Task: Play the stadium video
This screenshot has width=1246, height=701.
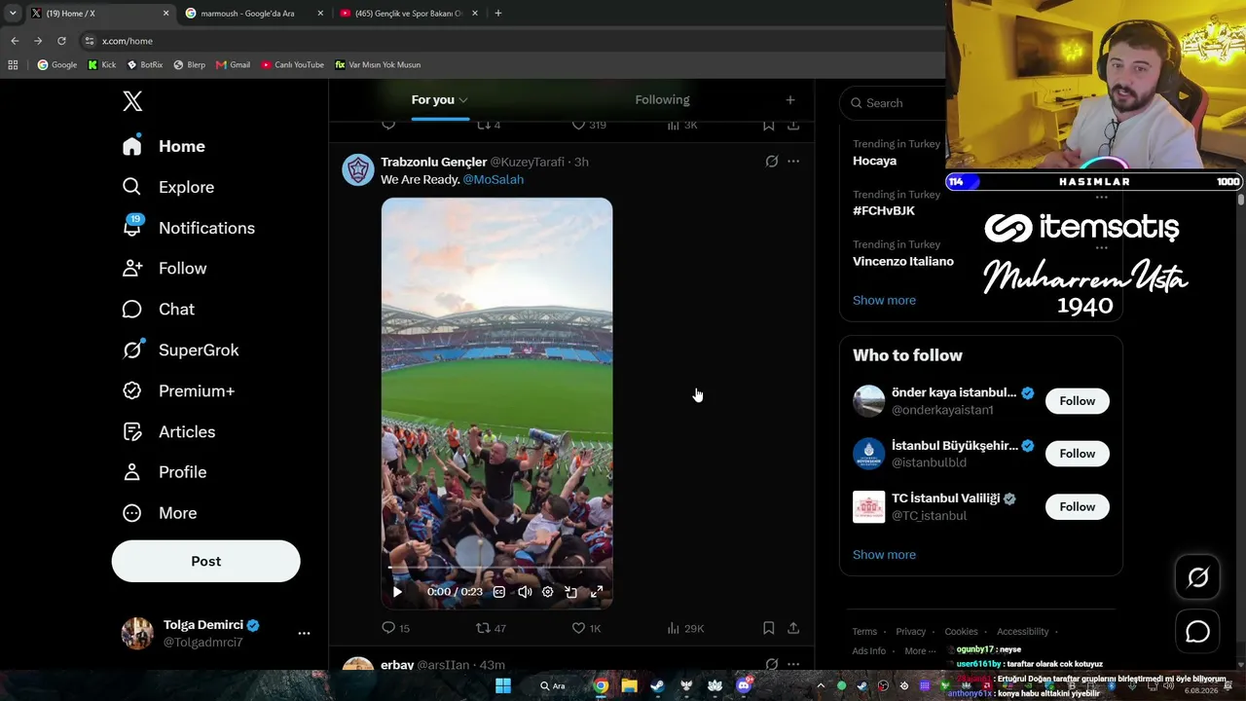Action: (x=397, y=591)
